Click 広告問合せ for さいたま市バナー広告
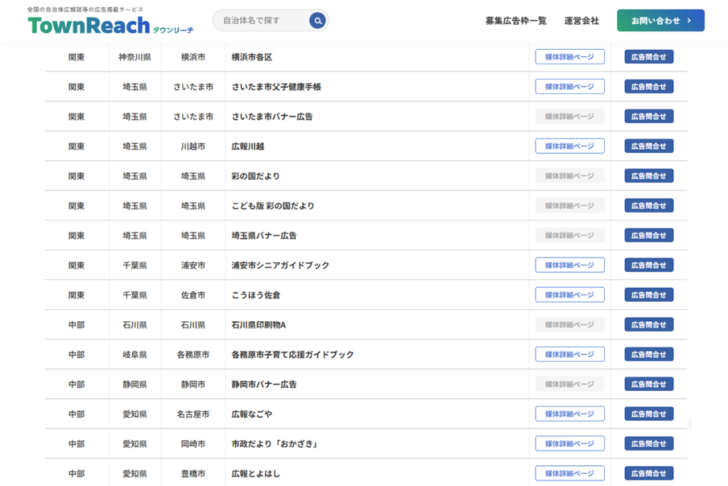Image resolution: width=728 pixels, height=486 pixels. [648, 116]
